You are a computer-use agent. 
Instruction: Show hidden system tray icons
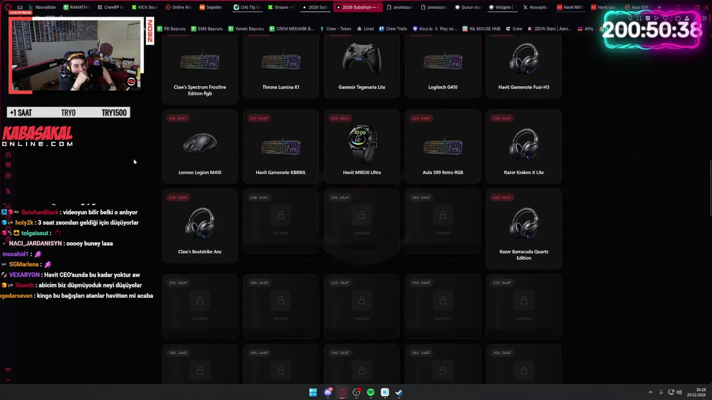pyautogui.click(x=651, y=392)
